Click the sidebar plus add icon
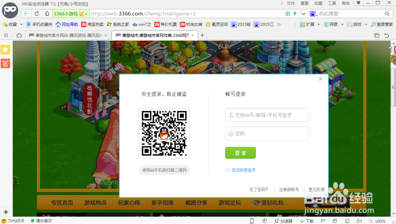The height and width of the screenshot is (224, 396). (6, 212)
